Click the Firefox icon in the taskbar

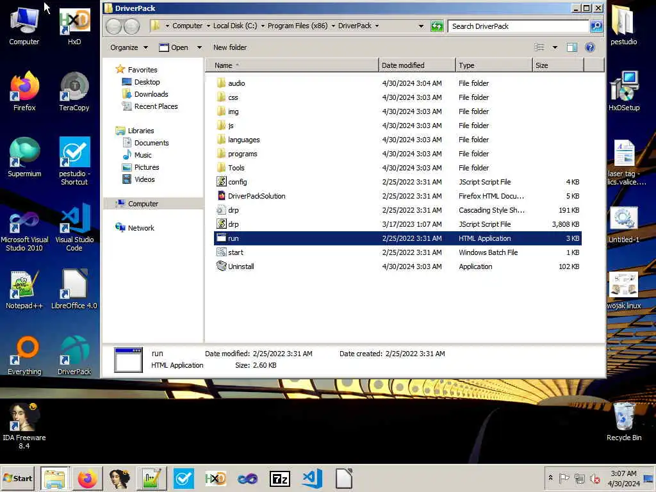87,479
